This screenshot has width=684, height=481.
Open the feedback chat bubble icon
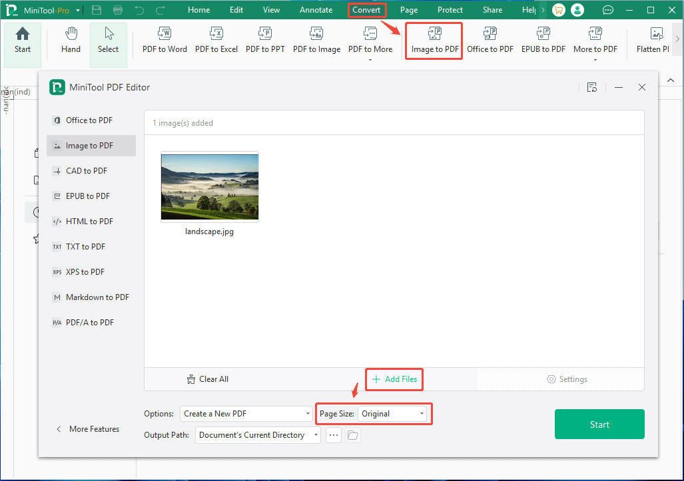[607, 10]
